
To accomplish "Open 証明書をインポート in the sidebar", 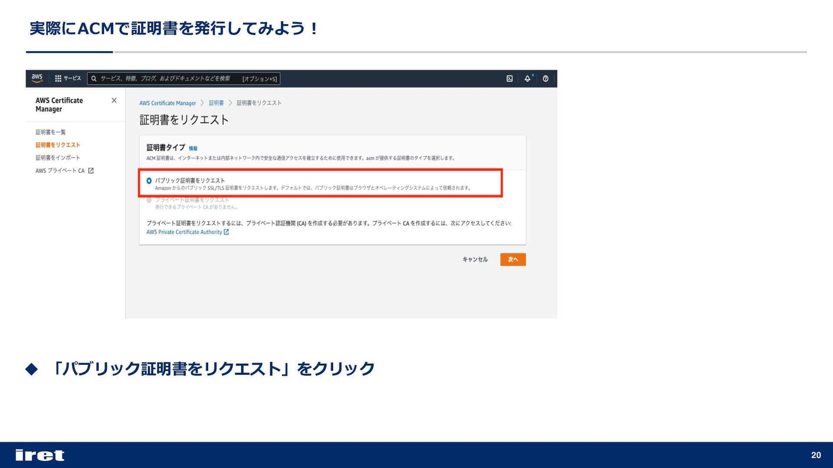I will pyautogui.click(x=58, y=158).
